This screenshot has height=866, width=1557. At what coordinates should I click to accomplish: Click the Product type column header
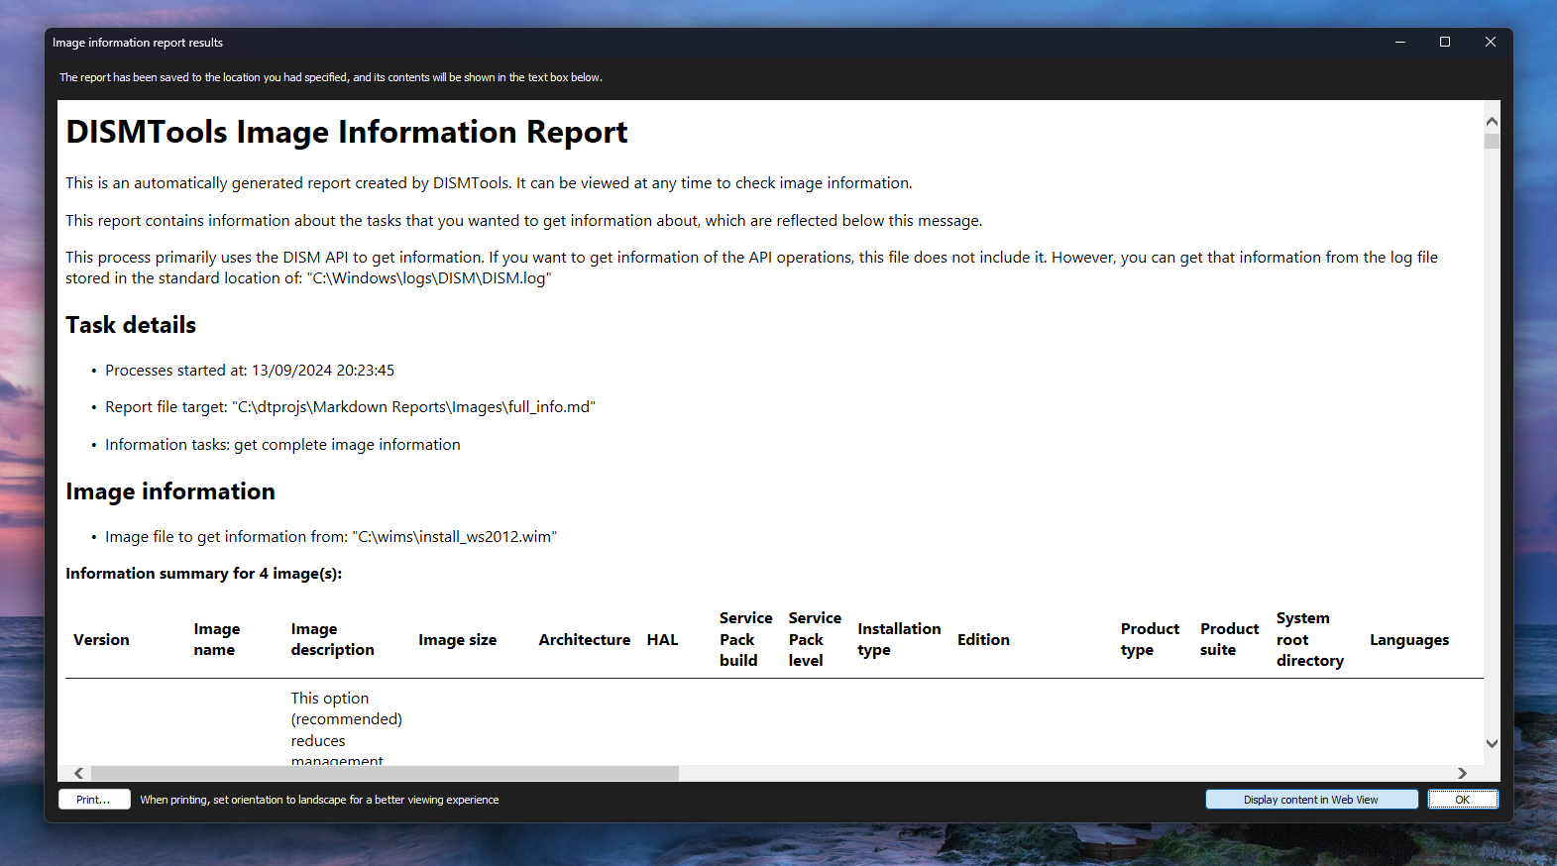coord(1150,640)
